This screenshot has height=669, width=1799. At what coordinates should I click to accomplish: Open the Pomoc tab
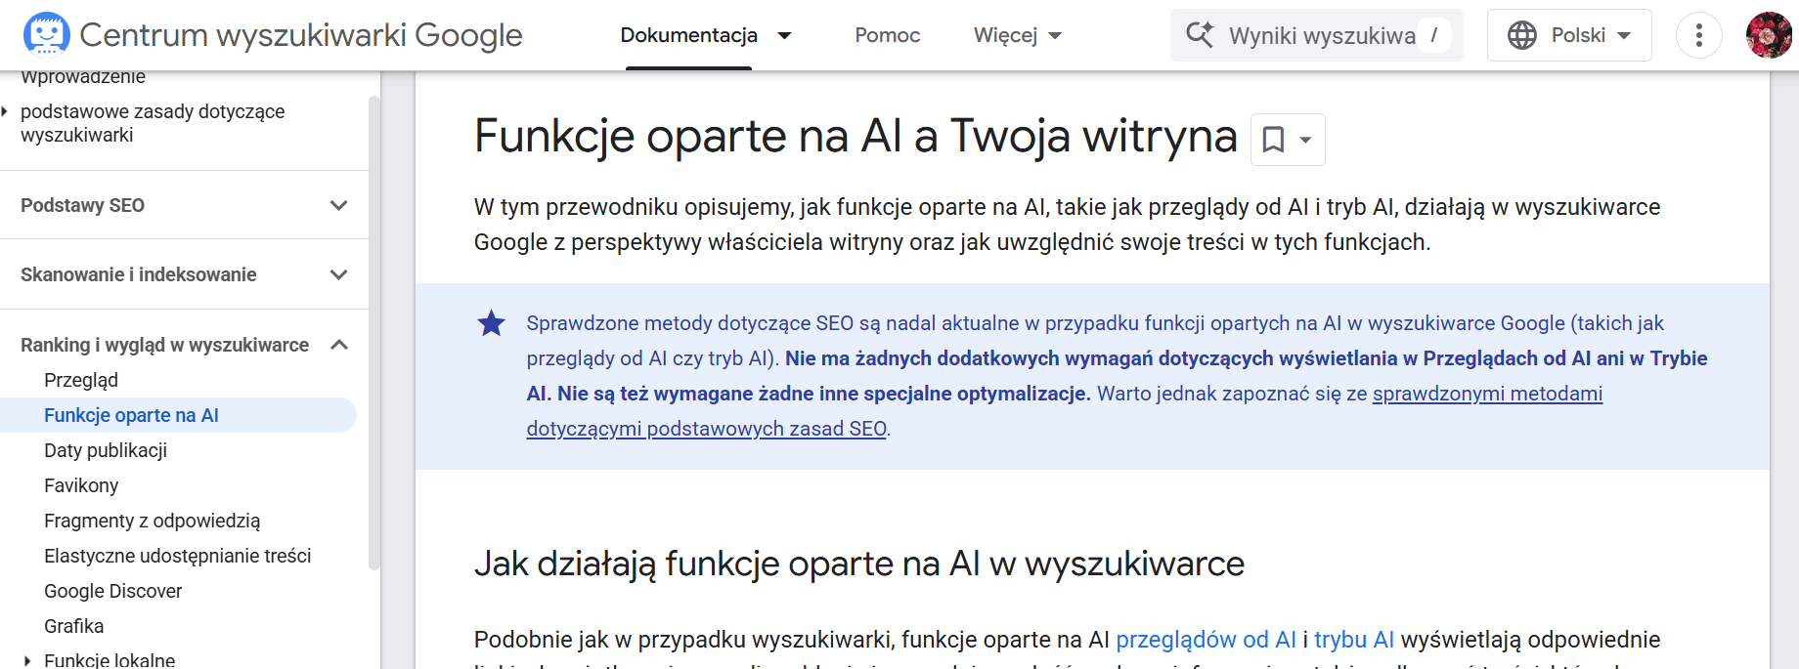click(x=887, y=35)
